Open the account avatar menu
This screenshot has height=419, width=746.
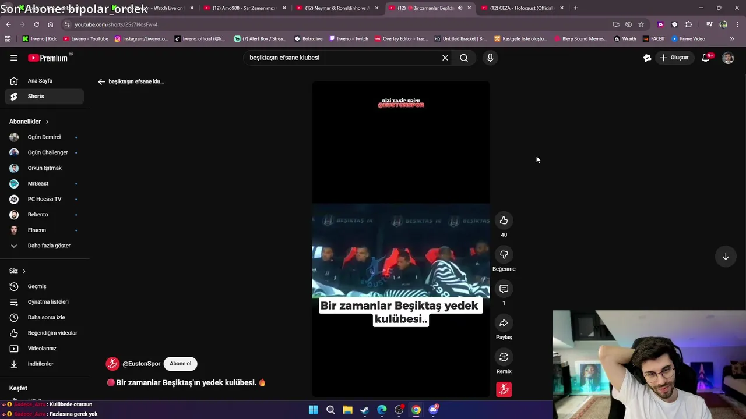click(728, 58)
